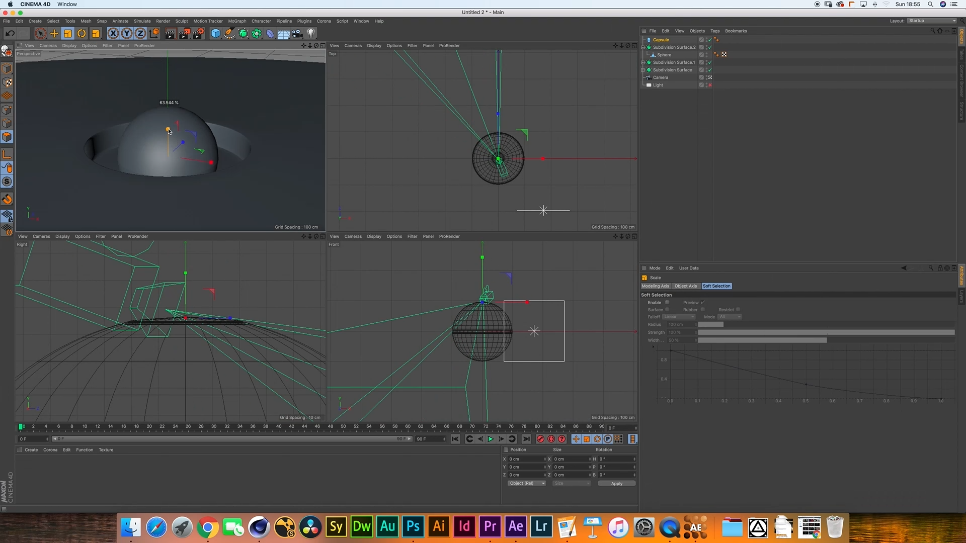Select the Rotate tool in top toolbar
Viewport: 966px width, 543px height.
(x=82, y=34)
